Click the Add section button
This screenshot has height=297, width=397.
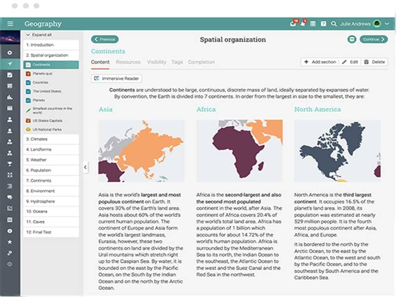[x=320, y=62]
